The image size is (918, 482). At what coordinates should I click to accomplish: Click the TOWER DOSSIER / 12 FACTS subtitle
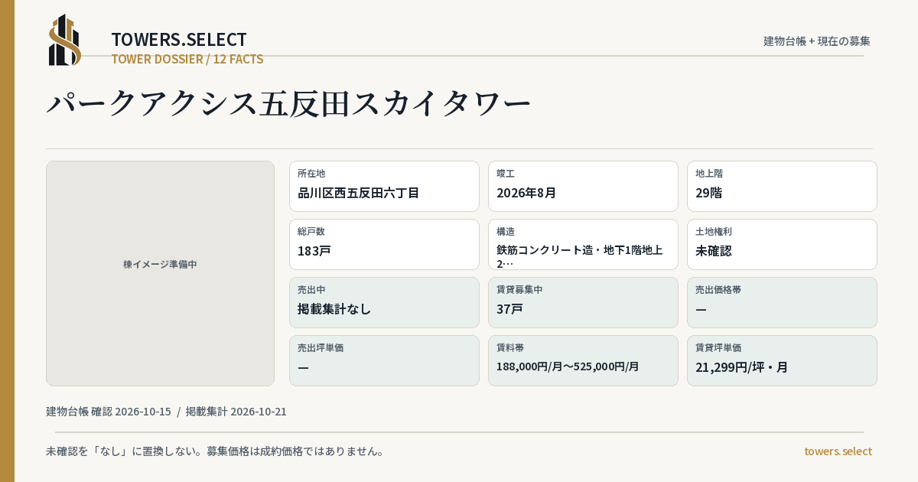point(187,59)
